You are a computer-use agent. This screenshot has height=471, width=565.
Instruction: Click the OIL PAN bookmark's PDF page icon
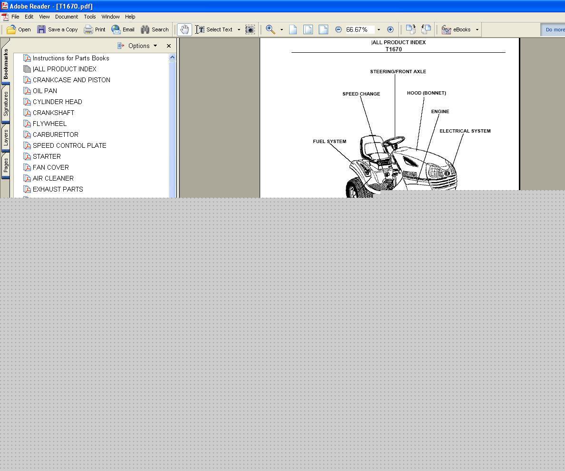click(x=27, y=91)
